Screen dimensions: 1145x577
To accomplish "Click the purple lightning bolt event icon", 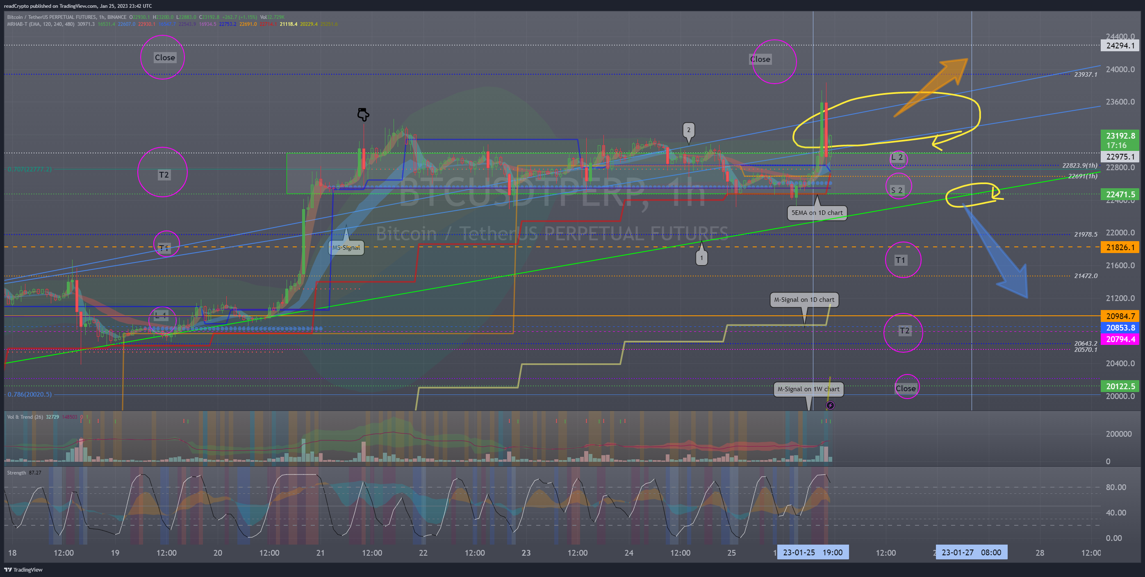I will 830,405.
